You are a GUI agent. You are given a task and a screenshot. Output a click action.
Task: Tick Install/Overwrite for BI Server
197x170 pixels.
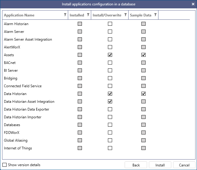[110, 71]
